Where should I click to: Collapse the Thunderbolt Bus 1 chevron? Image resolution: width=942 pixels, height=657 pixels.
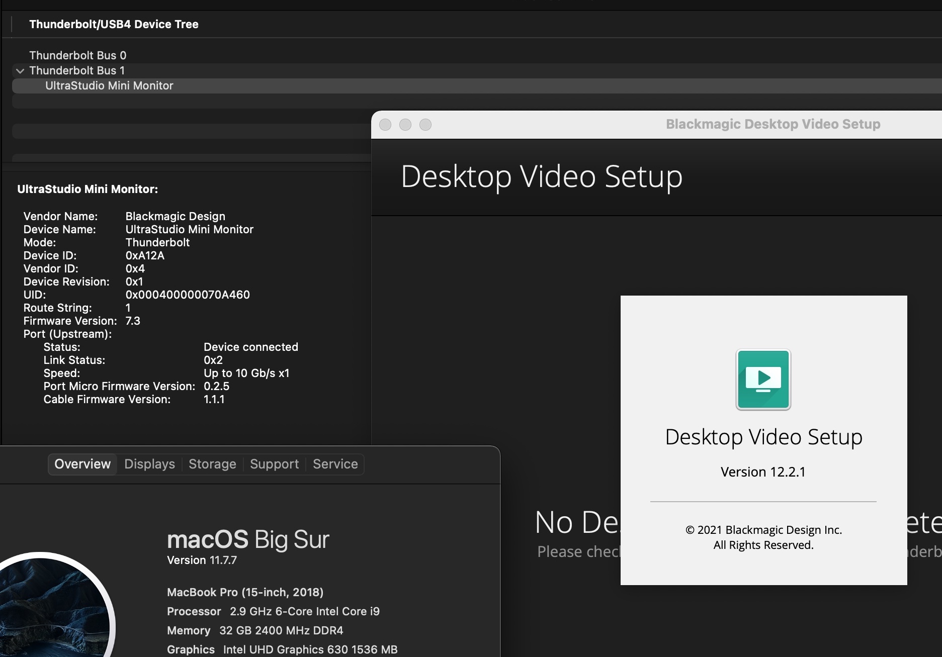(x=20, y=71)
